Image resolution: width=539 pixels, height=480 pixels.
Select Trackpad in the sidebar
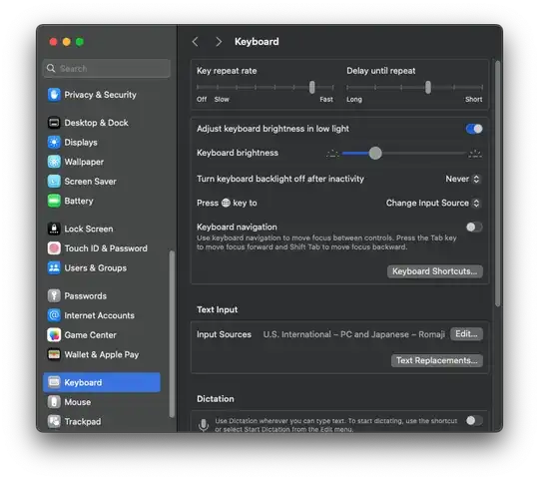pos(102,421)
